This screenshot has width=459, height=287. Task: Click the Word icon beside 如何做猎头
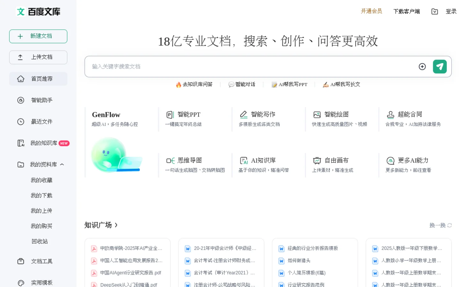(x=281, y=261)
